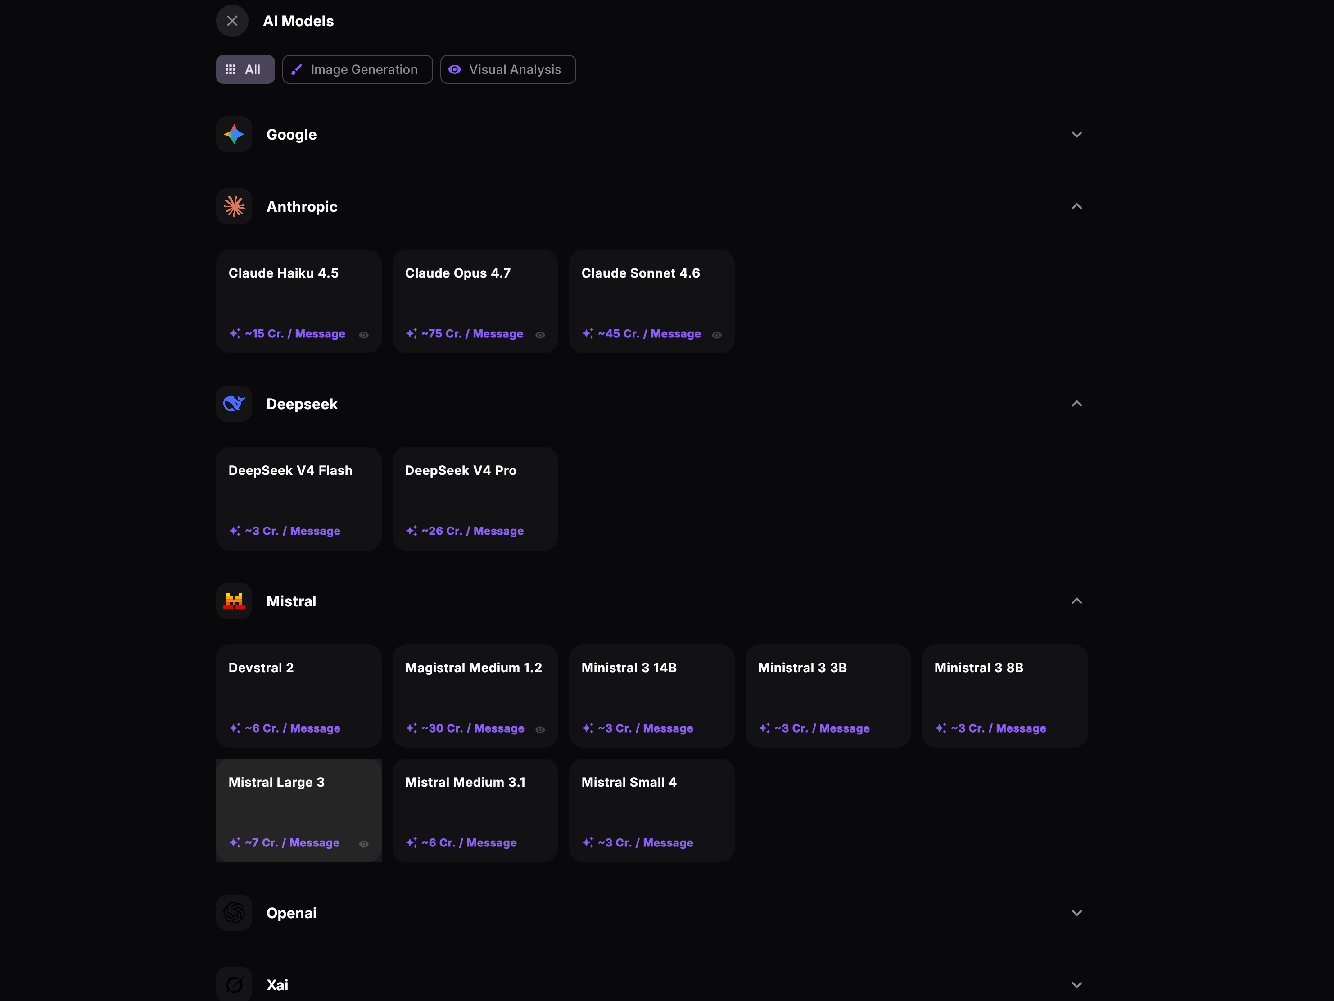Click the eye icon on Claude Opus 4.7
Screen dimensions: 1334x1001
click(x=540, y=335)
